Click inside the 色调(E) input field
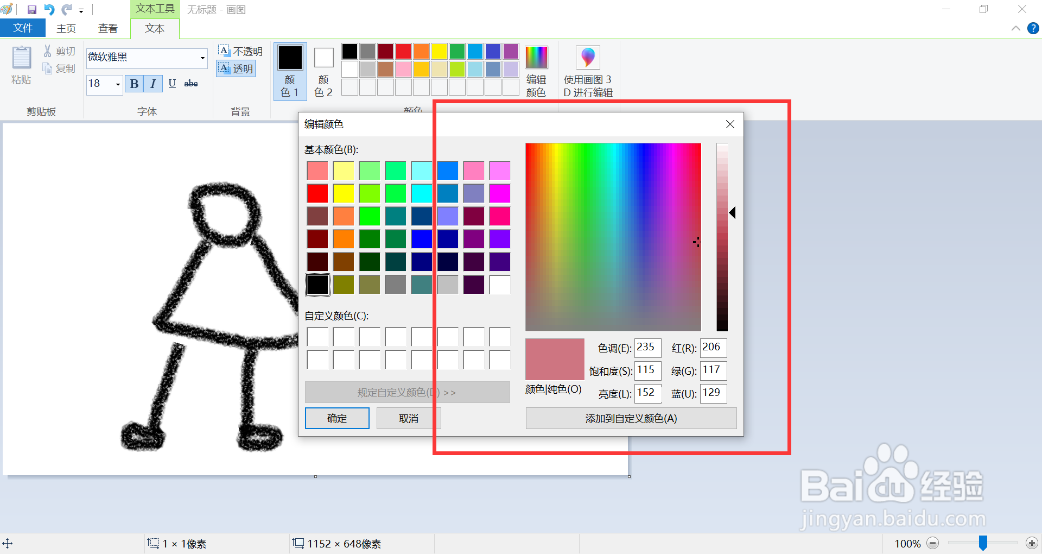The width and height of the screenshot is (1042, 554). pyautogui.click(x=647, y=348)
